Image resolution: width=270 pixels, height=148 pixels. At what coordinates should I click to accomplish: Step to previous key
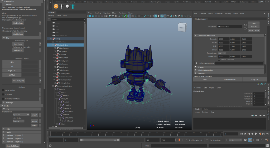click(249, 134)
